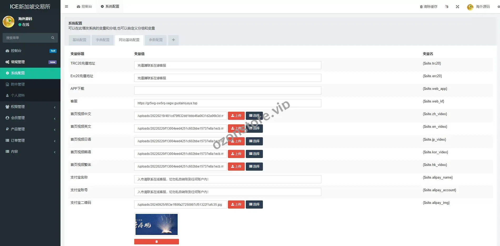Click 选择 button for 支付宝二维码

pos(254,204)
